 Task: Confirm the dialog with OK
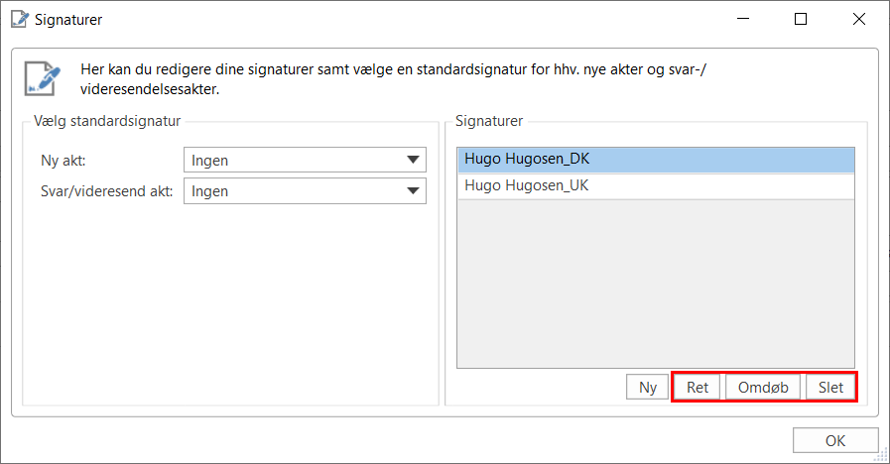point(835,440)
